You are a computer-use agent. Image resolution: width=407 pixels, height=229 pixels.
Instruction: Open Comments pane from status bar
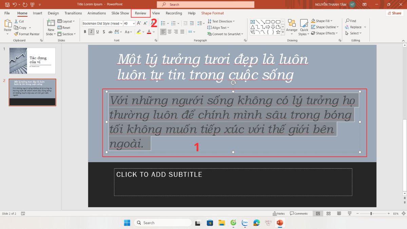[299, 213]
